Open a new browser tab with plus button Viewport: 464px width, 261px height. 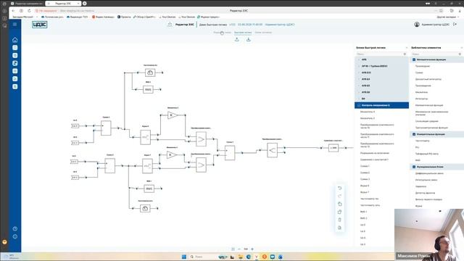click(85, 3)
